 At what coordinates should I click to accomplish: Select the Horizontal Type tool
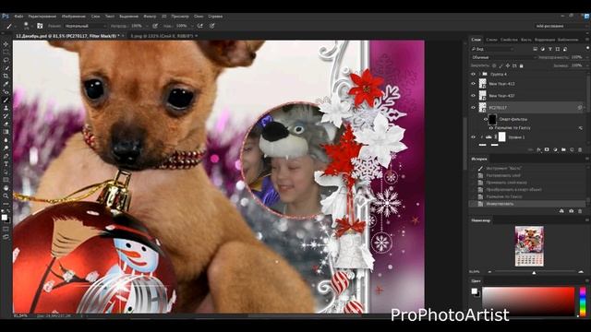point(6,164)
